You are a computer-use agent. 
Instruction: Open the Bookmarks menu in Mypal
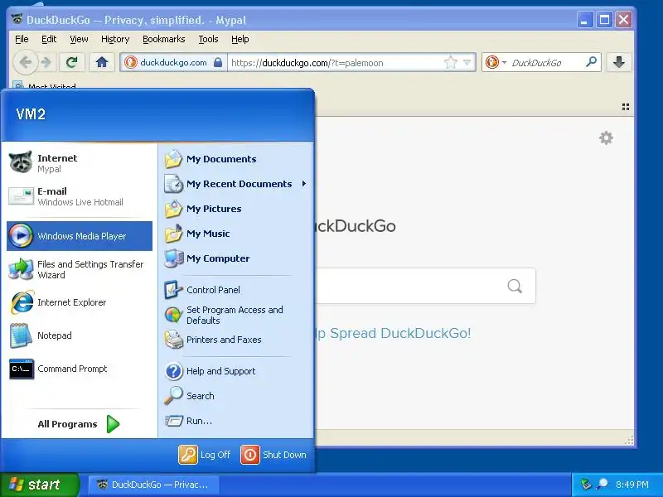[x=163, y=39]
